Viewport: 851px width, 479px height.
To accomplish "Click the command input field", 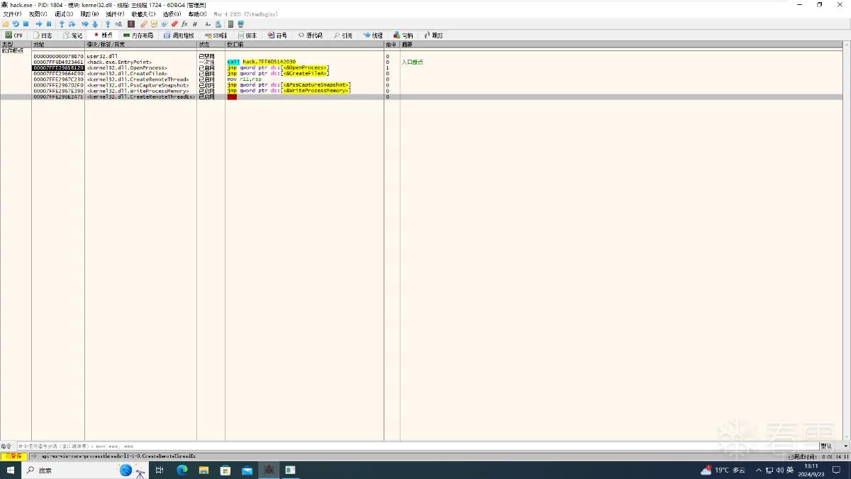I will click(x=417, y=446).
